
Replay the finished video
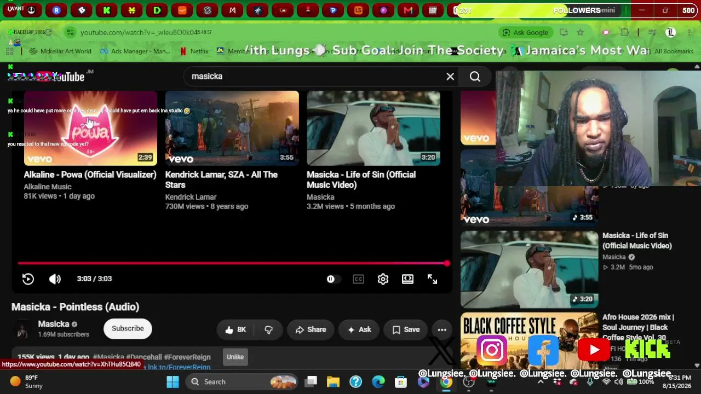(28, 279)
